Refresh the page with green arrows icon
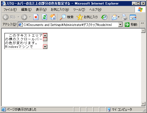The height and width of the screenshot is (113, 147). 44,17
